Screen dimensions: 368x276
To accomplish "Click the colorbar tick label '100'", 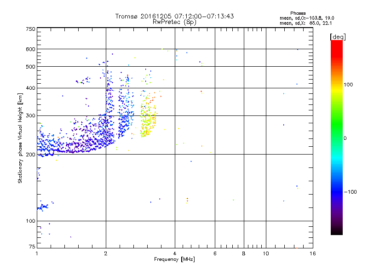I will [348, 85].
